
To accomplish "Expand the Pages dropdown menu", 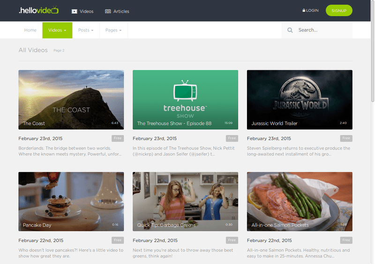I will 113,30.
